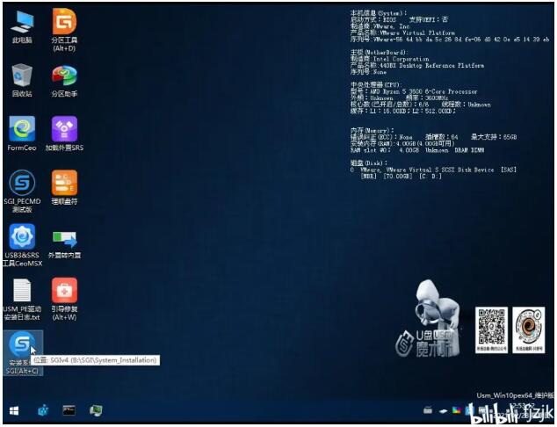The height and width of the screenshot is (427, 557).
Task: Open USB3&SRS 工具CeoMSX icon
Action: (22, 237)
